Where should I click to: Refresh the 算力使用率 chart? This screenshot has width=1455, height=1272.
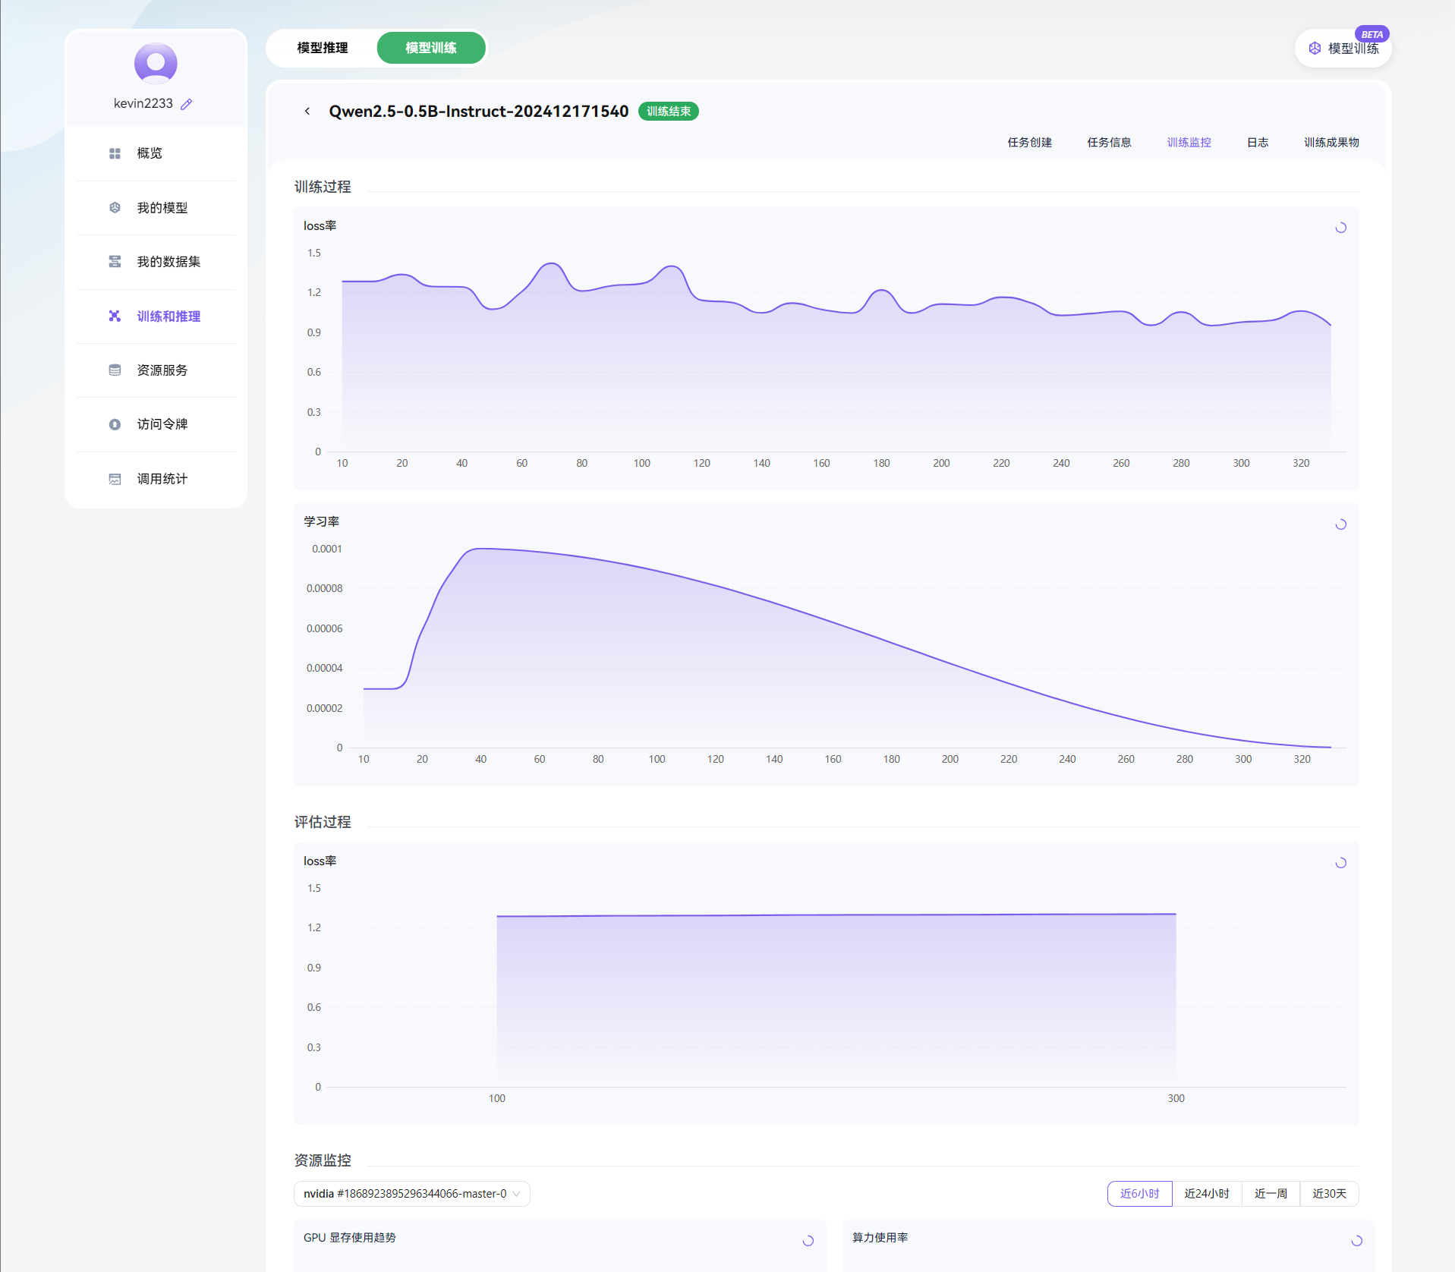pyautogui.click(x=1357, y=1241)
